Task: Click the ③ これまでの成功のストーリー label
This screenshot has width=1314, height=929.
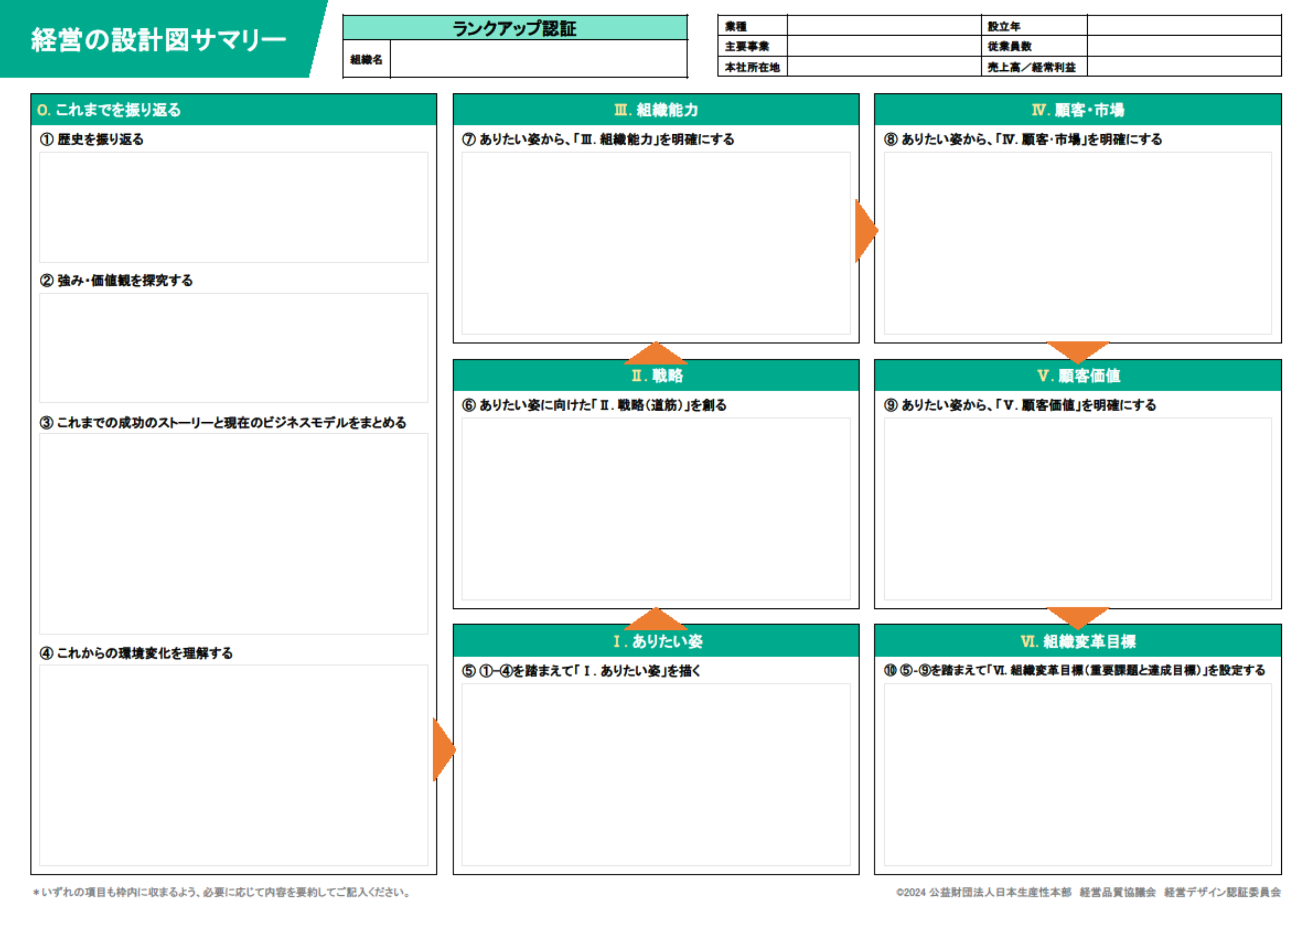Action: [223, 423]
